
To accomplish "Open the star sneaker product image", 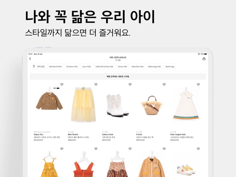I will (x=186, y=170).
